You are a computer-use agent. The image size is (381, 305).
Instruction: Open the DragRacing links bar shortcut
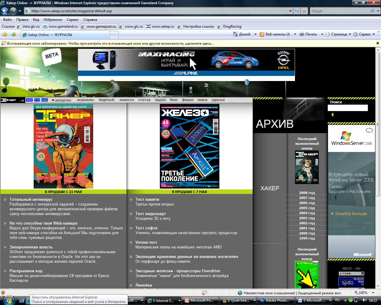tap(229, 27)
